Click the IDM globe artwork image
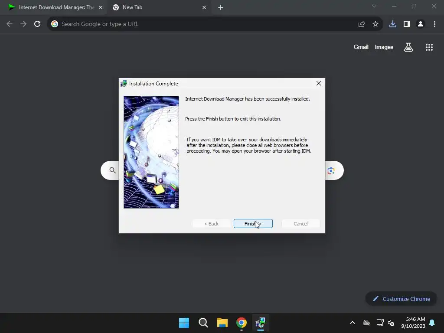444x333 pixels. click(151, 152)
